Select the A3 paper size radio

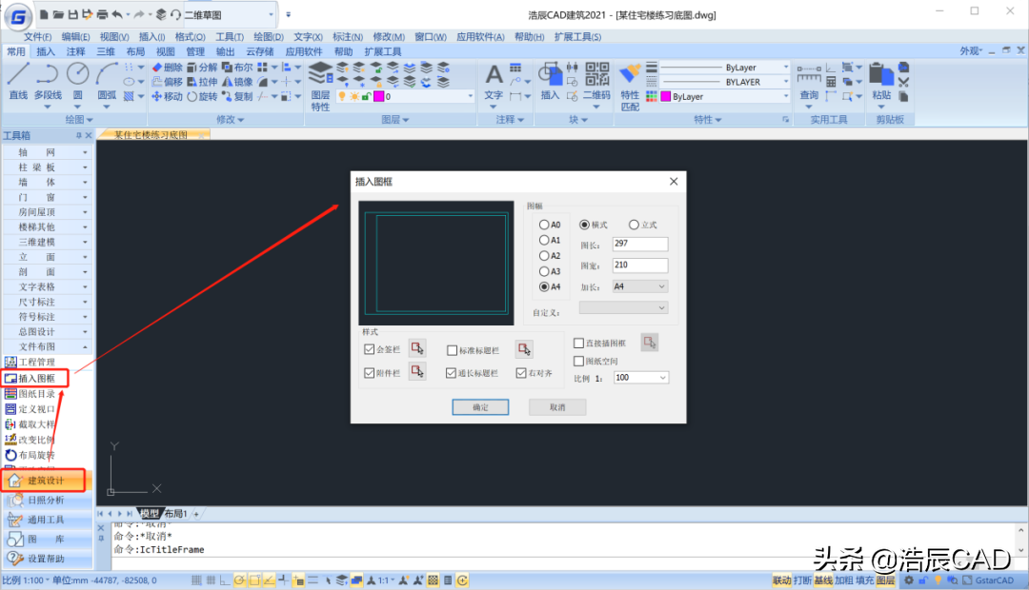click(x=544, y=271)
